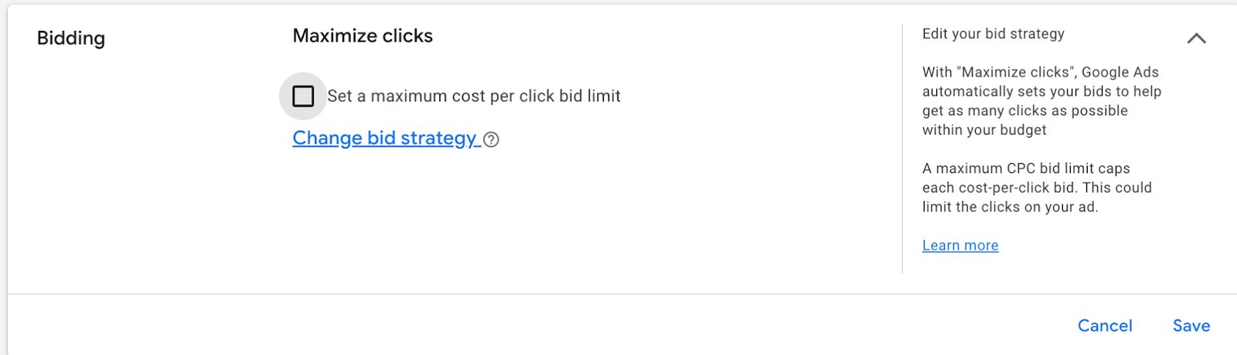Click 'limit the clicks on your ad' text

point(1009,207)
